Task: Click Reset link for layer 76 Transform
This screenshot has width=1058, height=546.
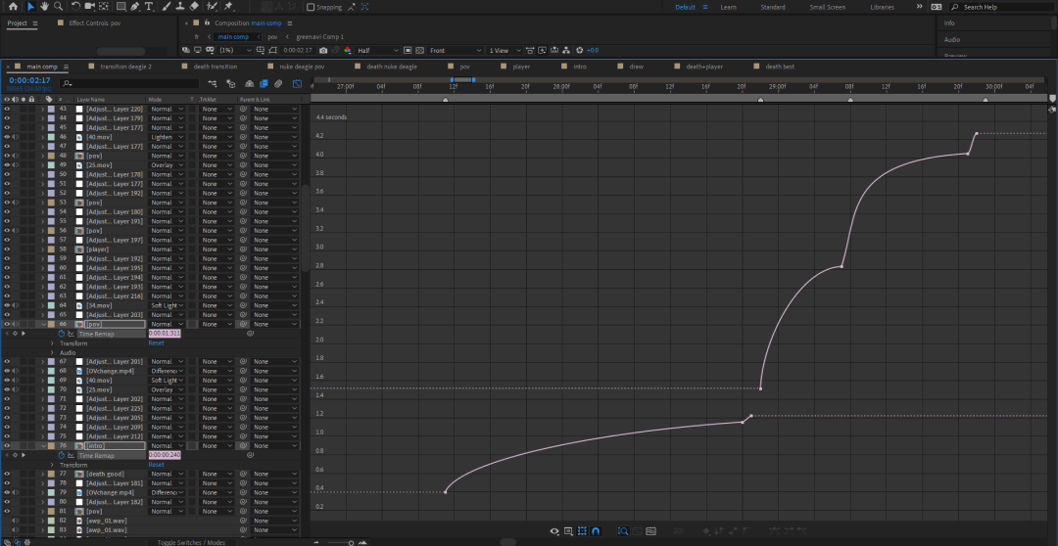Action: pyautogui.click(x=156, y=465)
